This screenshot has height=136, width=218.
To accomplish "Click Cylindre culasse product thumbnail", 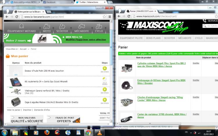I will click(x=127, y=68).
